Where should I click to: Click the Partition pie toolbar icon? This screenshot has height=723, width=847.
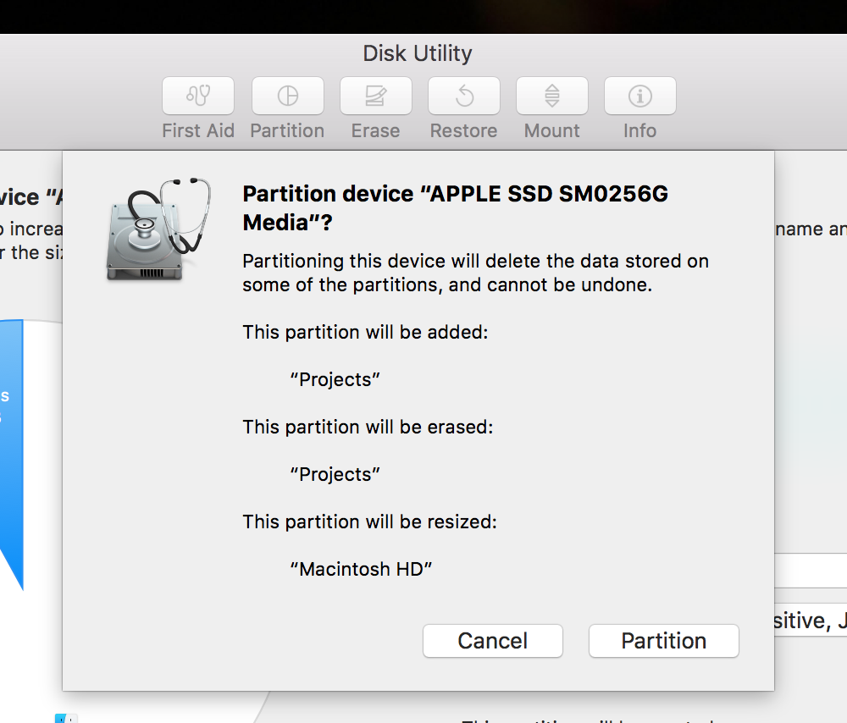pos(287,96)
